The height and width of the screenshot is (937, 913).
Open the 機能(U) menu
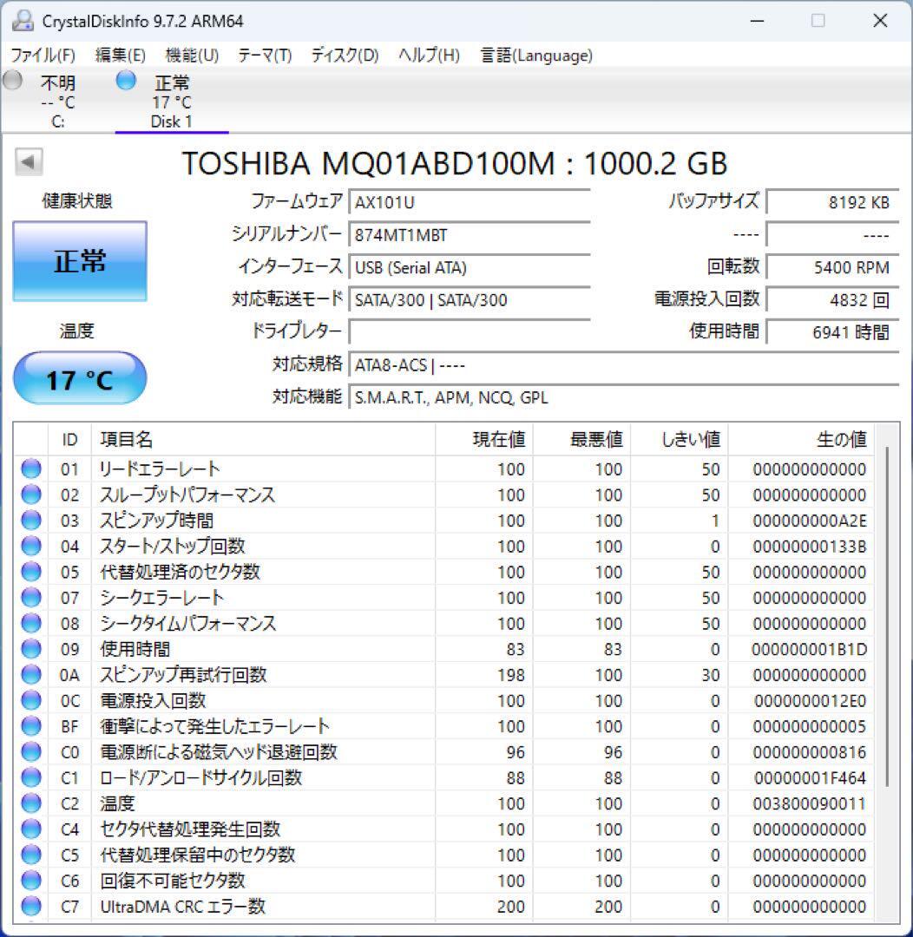192,56
